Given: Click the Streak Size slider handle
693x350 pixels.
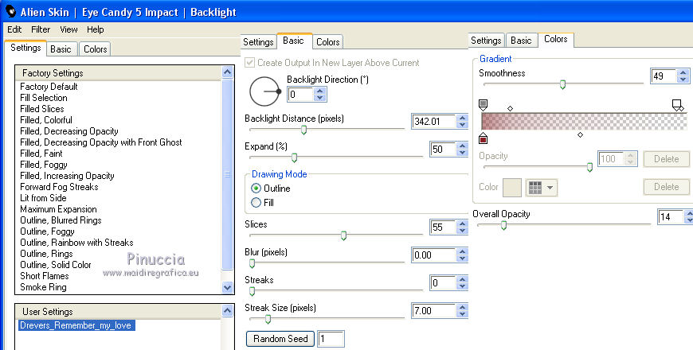Looking at the screenshot, I should (x=268, y=319).
